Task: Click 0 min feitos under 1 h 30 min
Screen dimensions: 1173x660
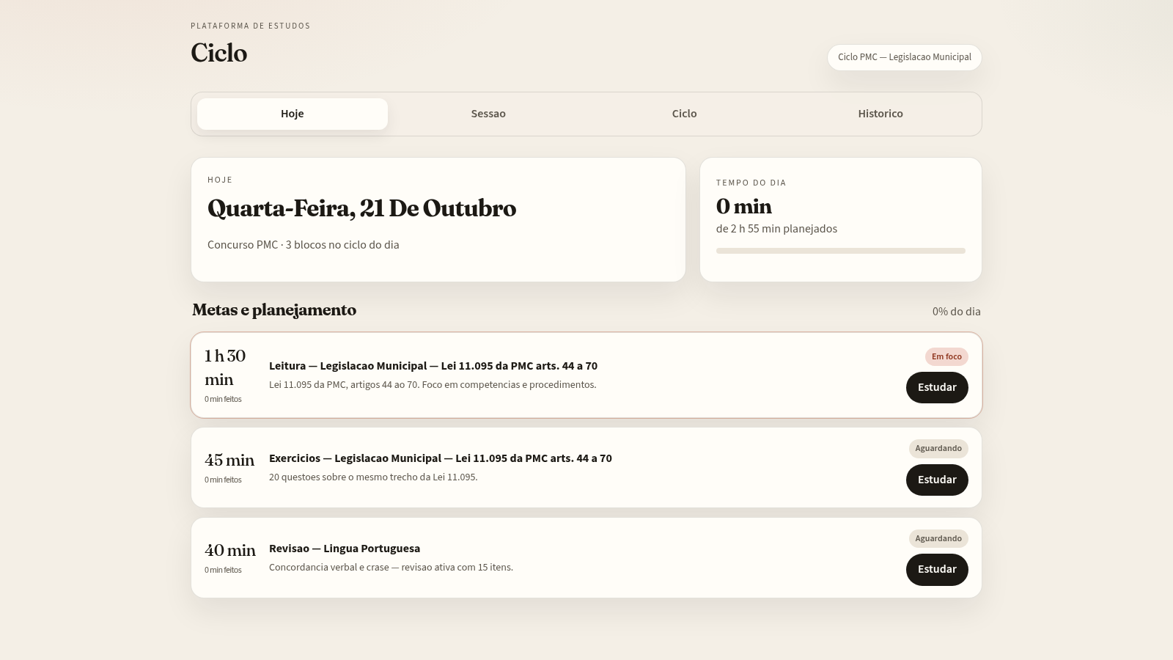Action: pos(223,399)
